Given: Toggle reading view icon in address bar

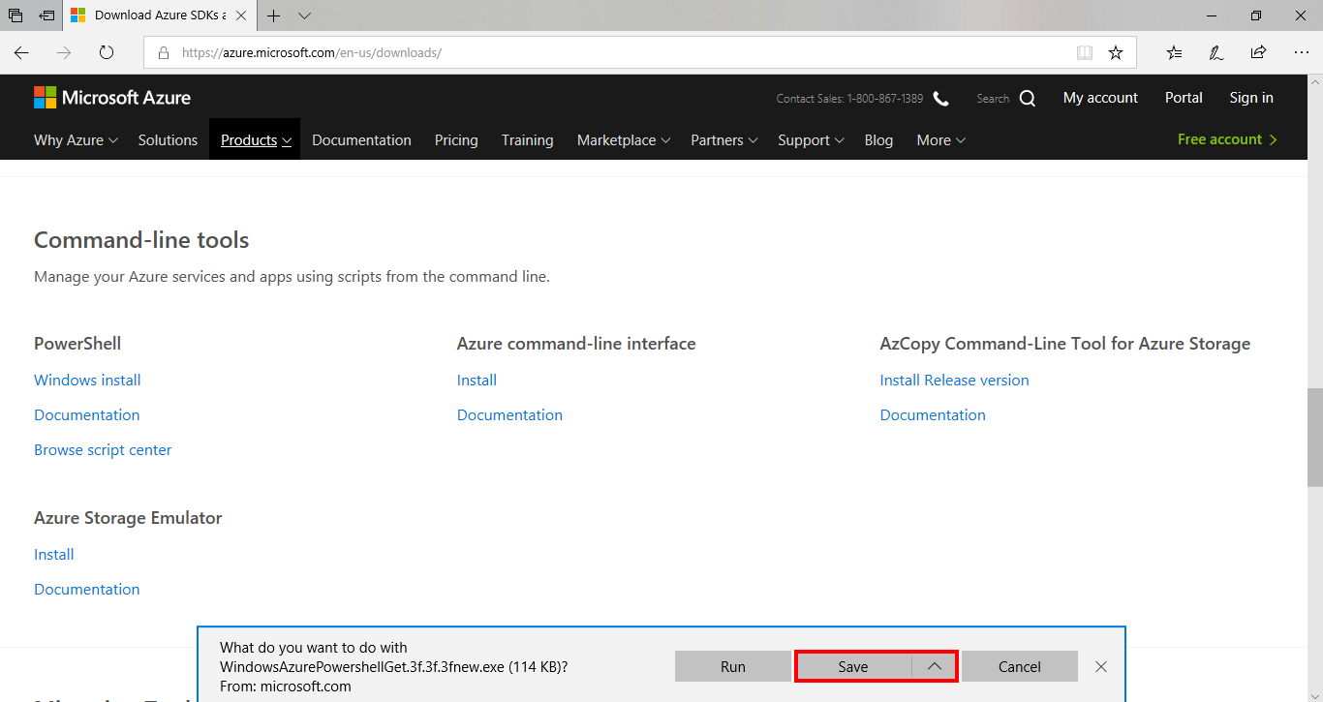Looking at the screenshot, I should [1085, 52].
